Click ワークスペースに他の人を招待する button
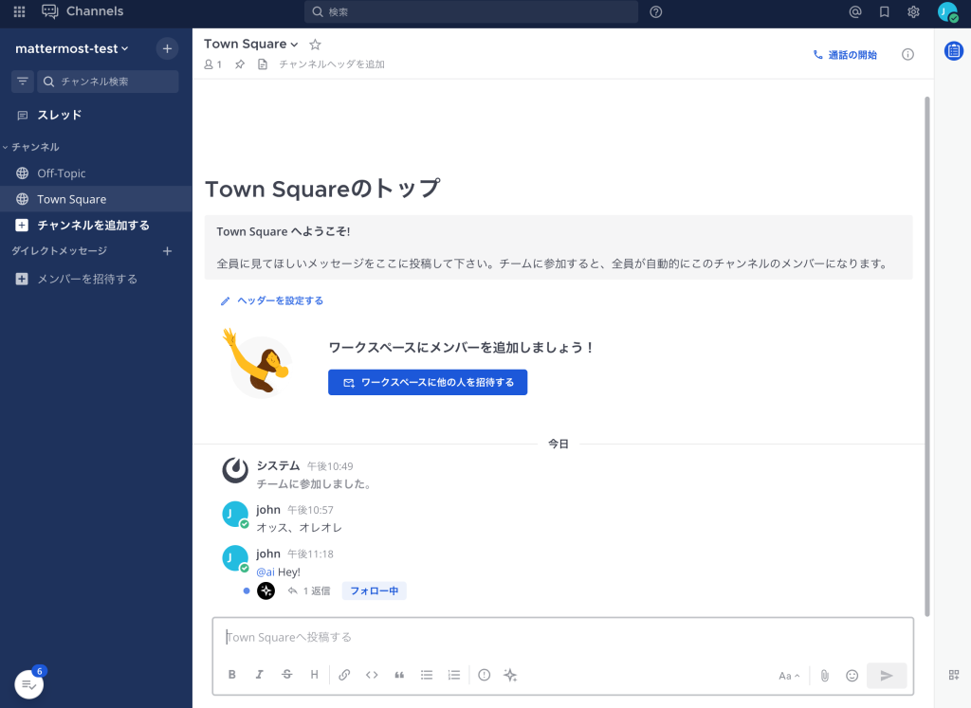The width and height of the screenshot is (971, 708). [x=428, y=382]
